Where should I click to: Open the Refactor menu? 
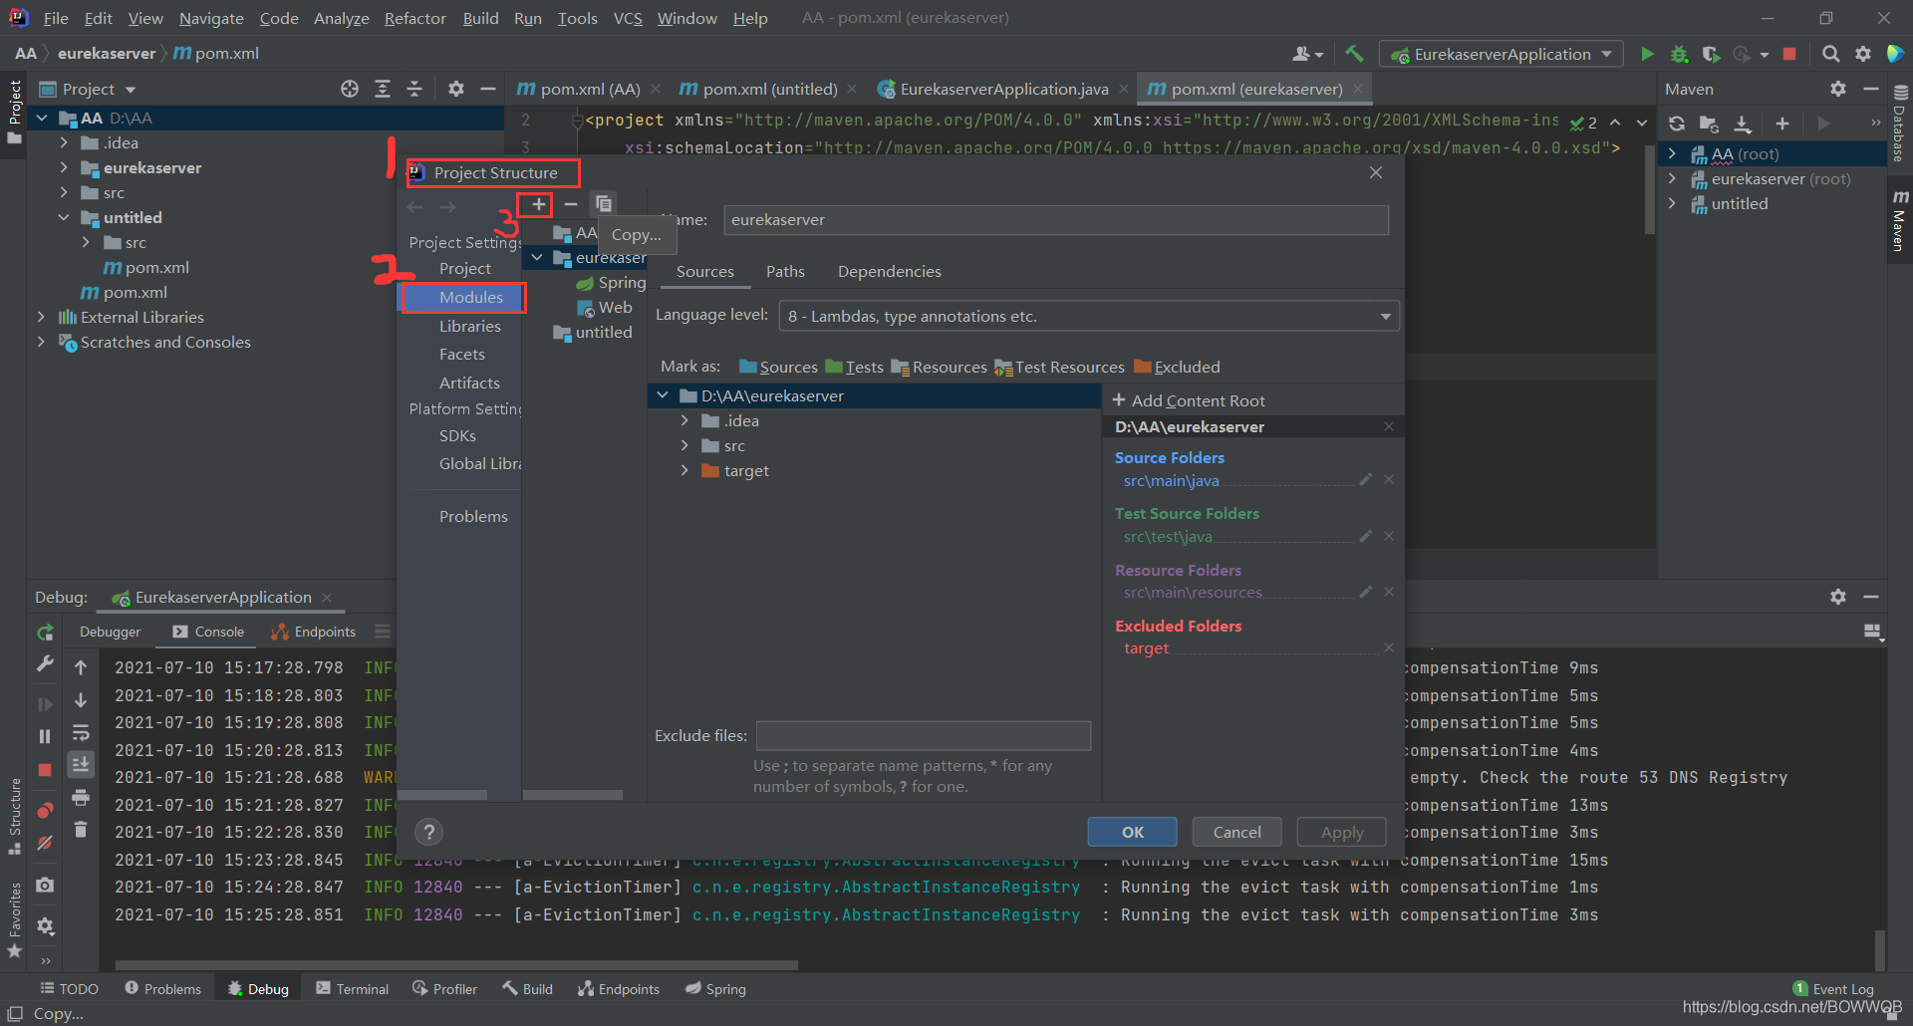414,18
